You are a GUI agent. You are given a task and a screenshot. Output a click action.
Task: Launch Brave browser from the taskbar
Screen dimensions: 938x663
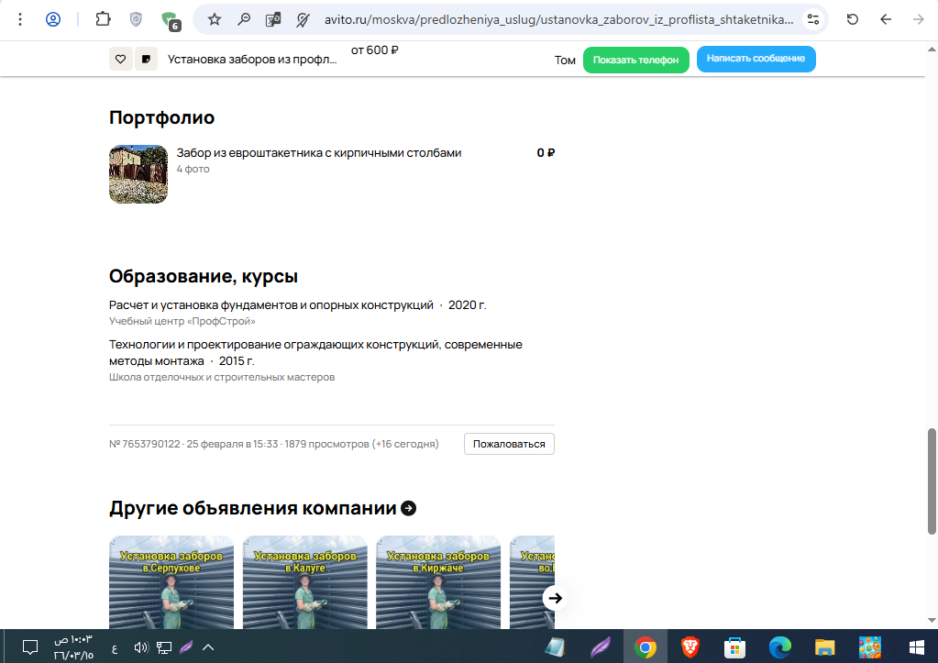point(690,646)
